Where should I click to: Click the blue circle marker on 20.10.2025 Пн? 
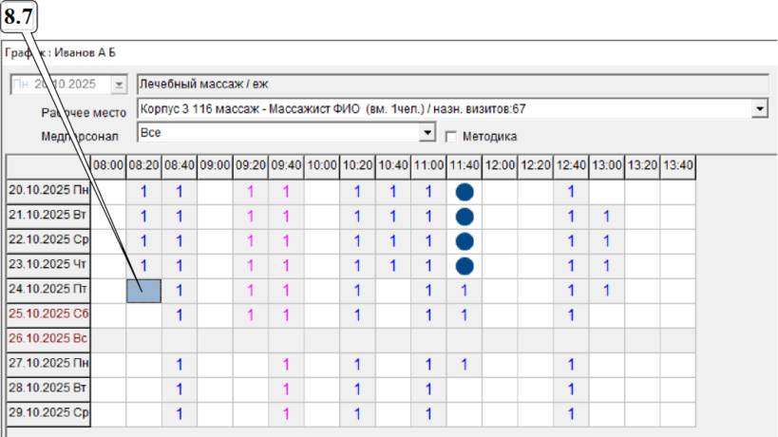tap(465, 191)
